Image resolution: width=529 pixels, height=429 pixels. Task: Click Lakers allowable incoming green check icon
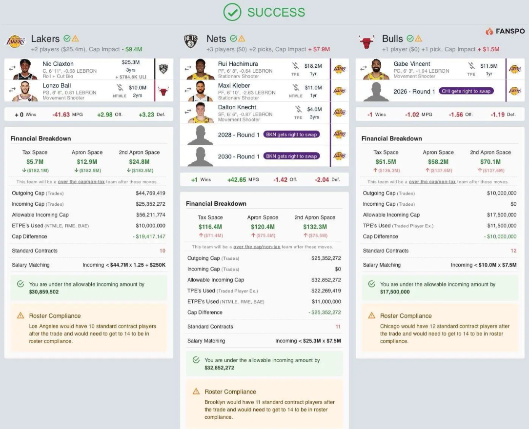[x=20, y=284]
